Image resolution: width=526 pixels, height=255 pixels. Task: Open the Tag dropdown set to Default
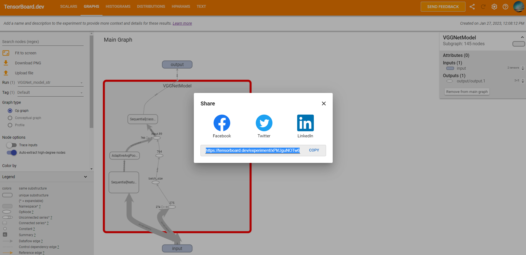(x=50, y=92)
